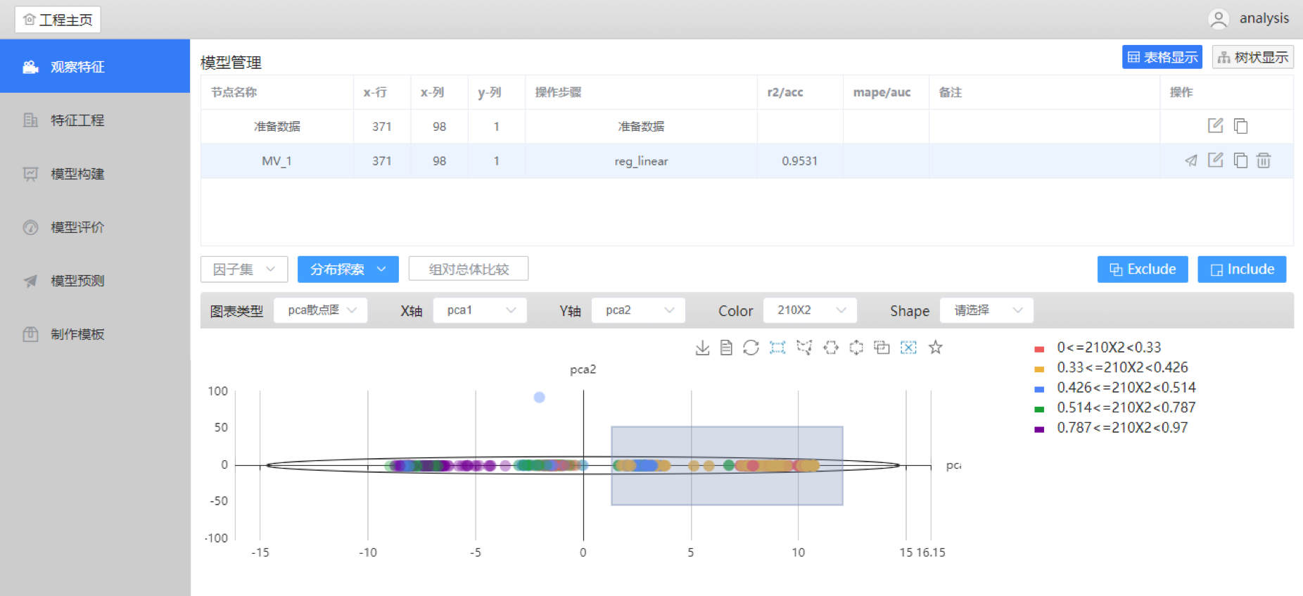Open the 图表类型 dropdown showing pca散点图

click(x=321, y=310)
